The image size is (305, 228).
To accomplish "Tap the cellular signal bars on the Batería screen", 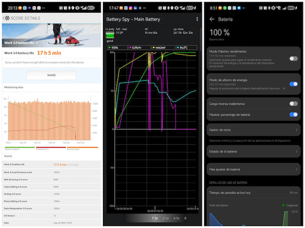I will tap(284, 8).
